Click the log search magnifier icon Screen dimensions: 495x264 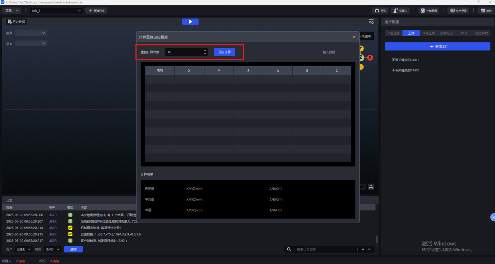click(x=289, y=249)
